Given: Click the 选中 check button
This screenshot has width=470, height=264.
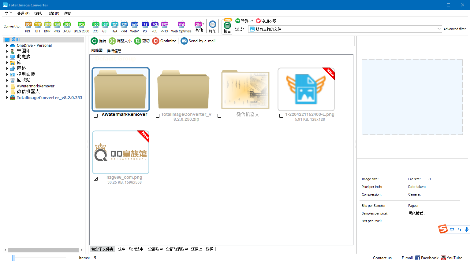Looking at the screenshot, I should [x=122, y=249].
